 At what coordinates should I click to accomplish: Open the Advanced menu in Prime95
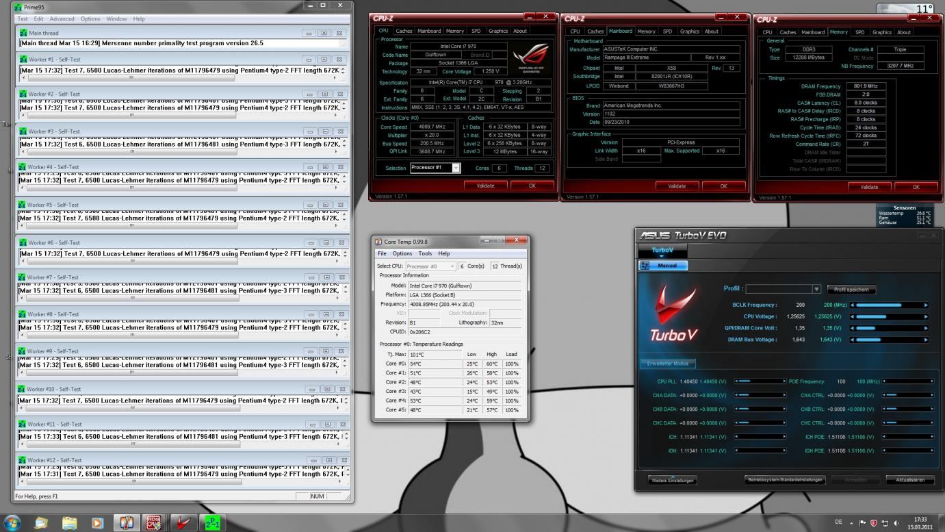(62, 19)
